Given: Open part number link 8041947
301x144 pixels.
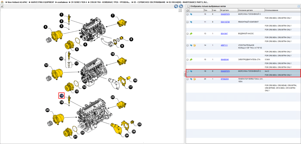Looking at the screenshot, I should [224, 34].
